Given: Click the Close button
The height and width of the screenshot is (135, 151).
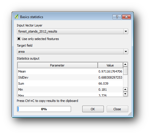Looking at the screenshot, I should click(x=117, y=109).
